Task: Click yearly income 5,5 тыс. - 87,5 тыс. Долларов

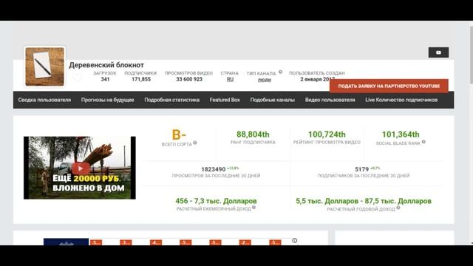Action: click(x=364, y=201)
